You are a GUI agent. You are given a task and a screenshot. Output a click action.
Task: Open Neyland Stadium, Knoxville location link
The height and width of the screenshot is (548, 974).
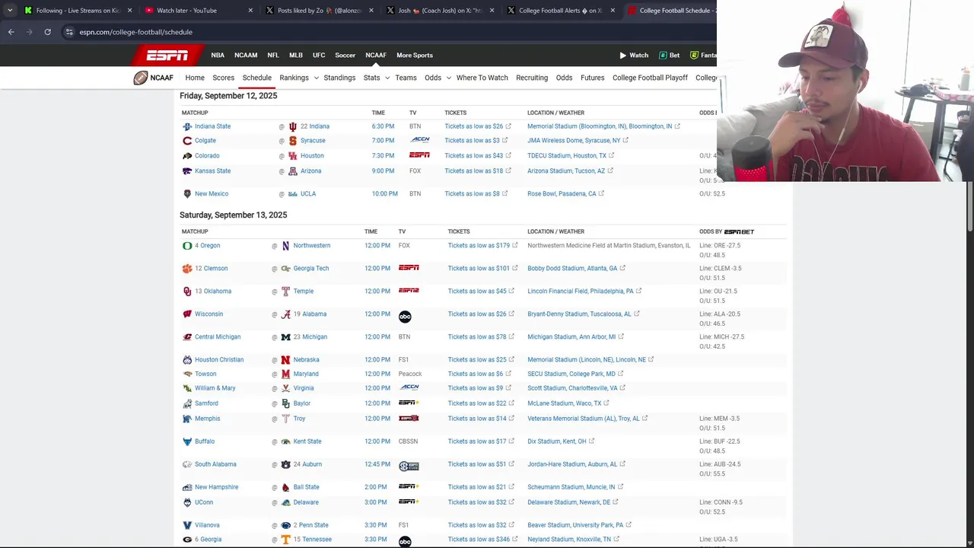coord(569,540)
